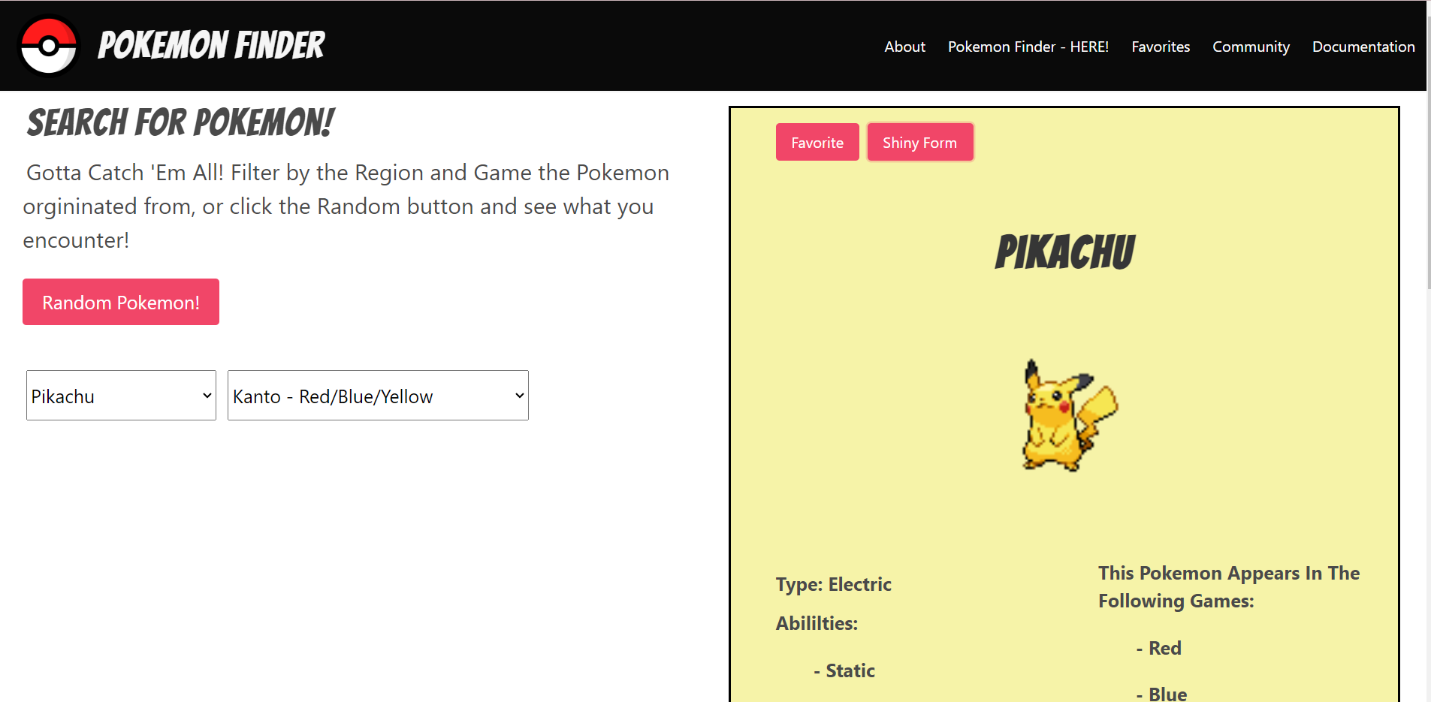The height and width of the screenshot is (702, 1431).
Task: Click the page's vertical scrollbar
Action: (x=1428, y=188)
